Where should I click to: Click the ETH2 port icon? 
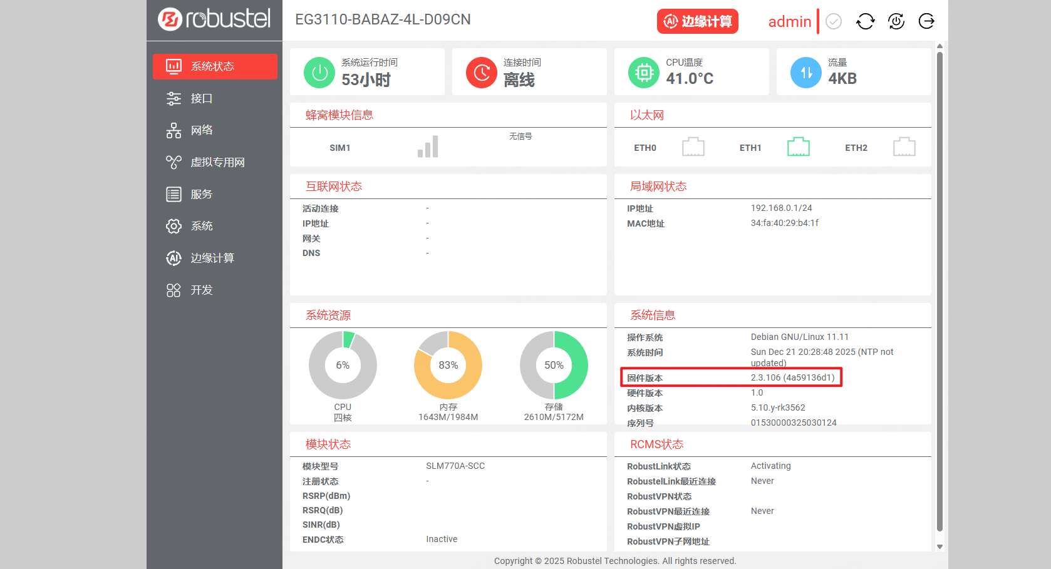(x=904, y=147)
